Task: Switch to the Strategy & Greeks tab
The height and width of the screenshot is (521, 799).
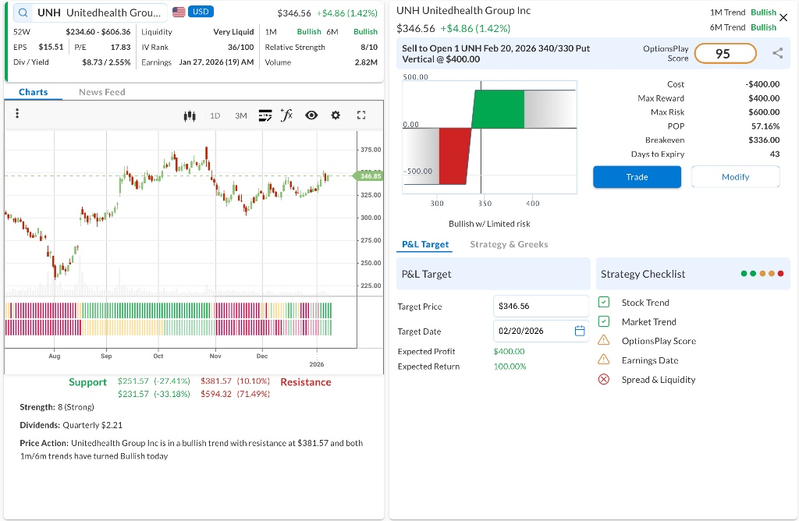Action: click(x=509, y=244)
